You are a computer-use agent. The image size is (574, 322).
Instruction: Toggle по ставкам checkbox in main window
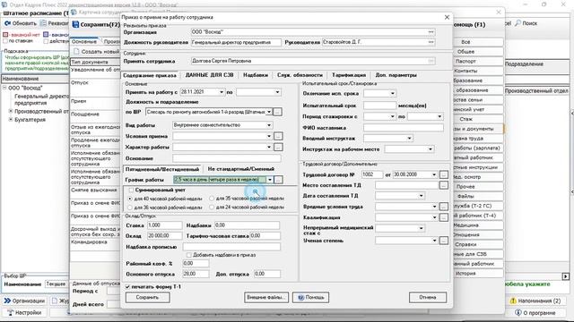point(5,41)
